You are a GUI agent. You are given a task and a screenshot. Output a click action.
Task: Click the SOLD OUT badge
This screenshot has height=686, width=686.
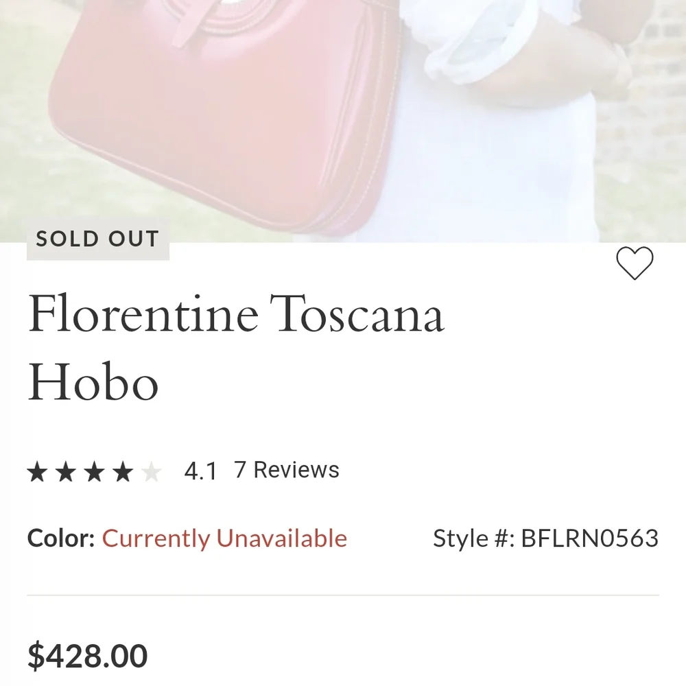[97, 239]
